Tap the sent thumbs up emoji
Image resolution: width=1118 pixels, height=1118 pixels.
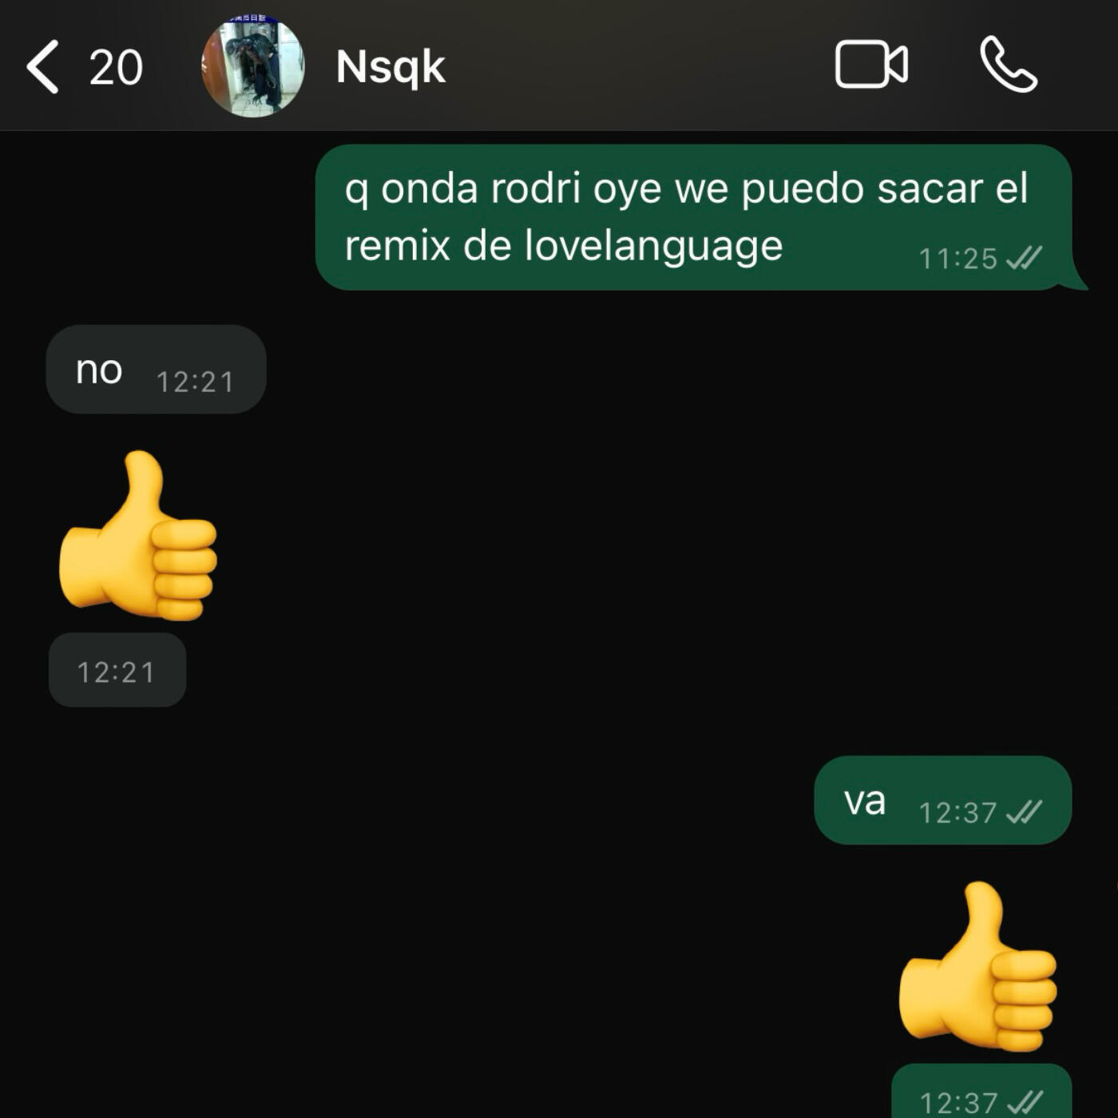(x=977, y=966)
